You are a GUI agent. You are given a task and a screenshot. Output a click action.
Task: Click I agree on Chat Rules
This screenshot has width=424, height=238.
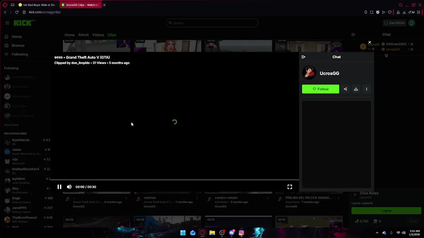pyautogui.click(x=386, y=211)
